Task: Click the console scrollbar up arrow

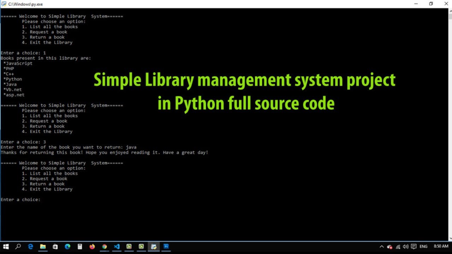Action: tap(450, 11)
